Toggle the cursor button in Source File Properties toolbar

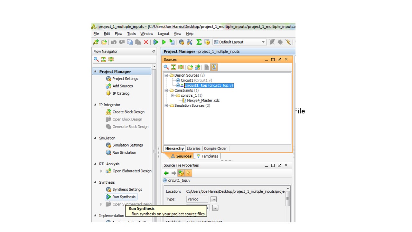pyautogui.click(x=188, y=173)
